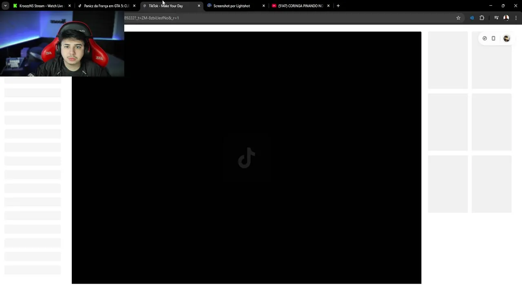Click the address bar URL text
Screen dimensions: 522x293
(x=151, y=18)
